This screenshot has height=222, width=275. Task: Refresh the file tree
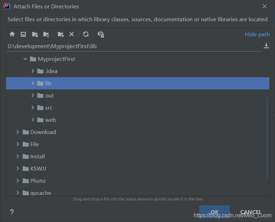[86, 34]
